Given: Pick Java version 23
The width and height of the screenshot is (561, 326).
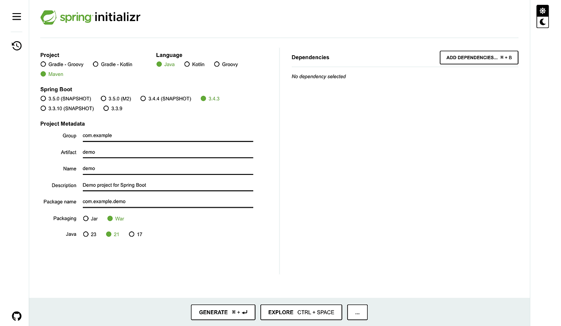Looking at the screenshot, I should (90, 234).
